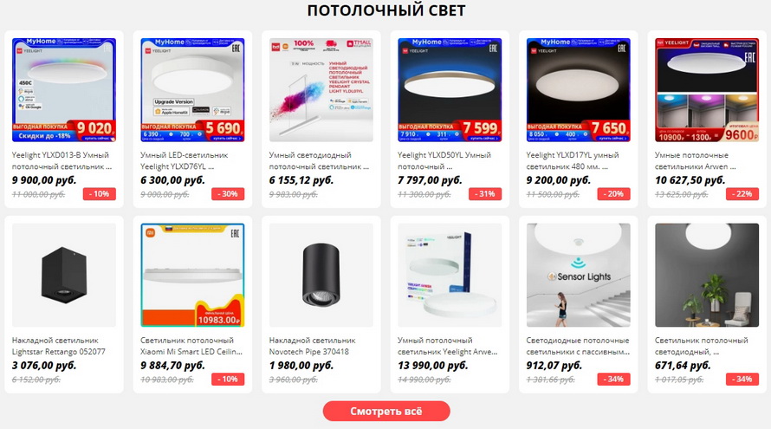This screenshot has height=429, width=771.
Task: Open the Yeelight YLXD013-B product image
Action: pos(64,90)
